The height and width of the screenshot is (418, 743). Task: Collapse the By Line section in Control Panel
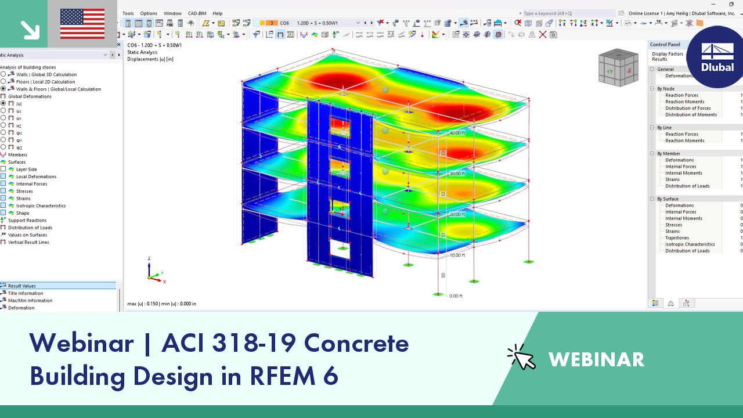(652, 128)
